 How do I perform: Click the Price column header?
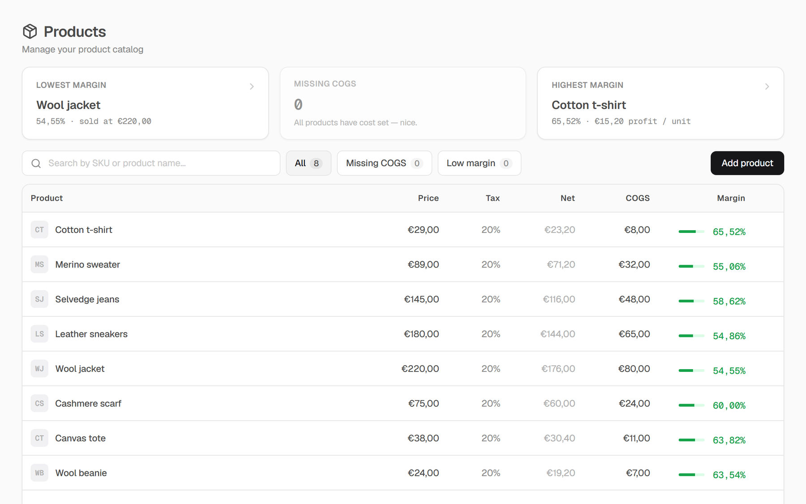(428, 198)
